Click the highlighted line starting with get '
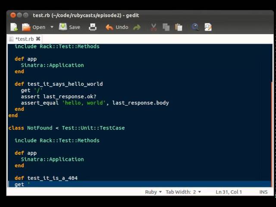276x207 pixels. tap(140, 184)
